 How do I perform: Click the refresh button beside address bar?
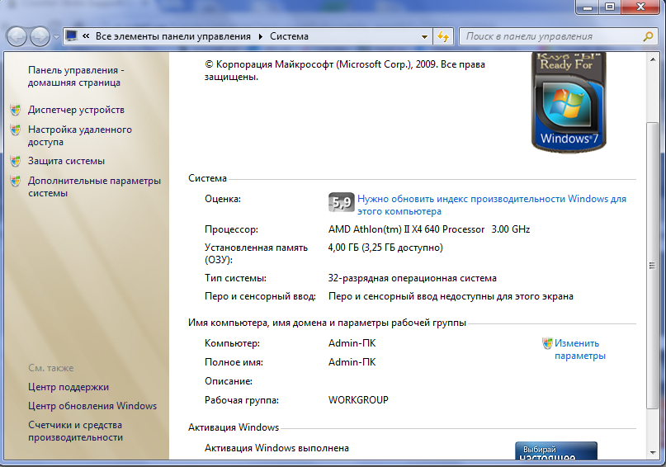coord(443,36)
